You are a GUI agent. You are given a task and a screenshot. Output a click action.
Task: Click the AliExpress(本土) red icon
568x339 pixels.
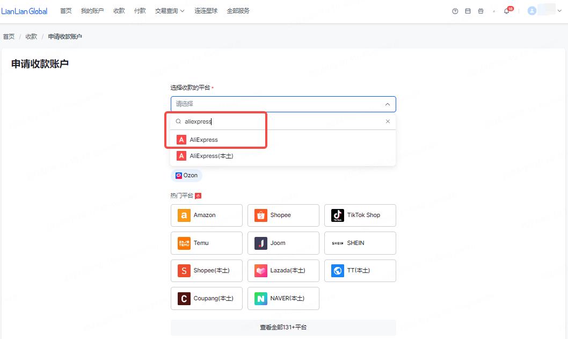click(x=181, y=156)
